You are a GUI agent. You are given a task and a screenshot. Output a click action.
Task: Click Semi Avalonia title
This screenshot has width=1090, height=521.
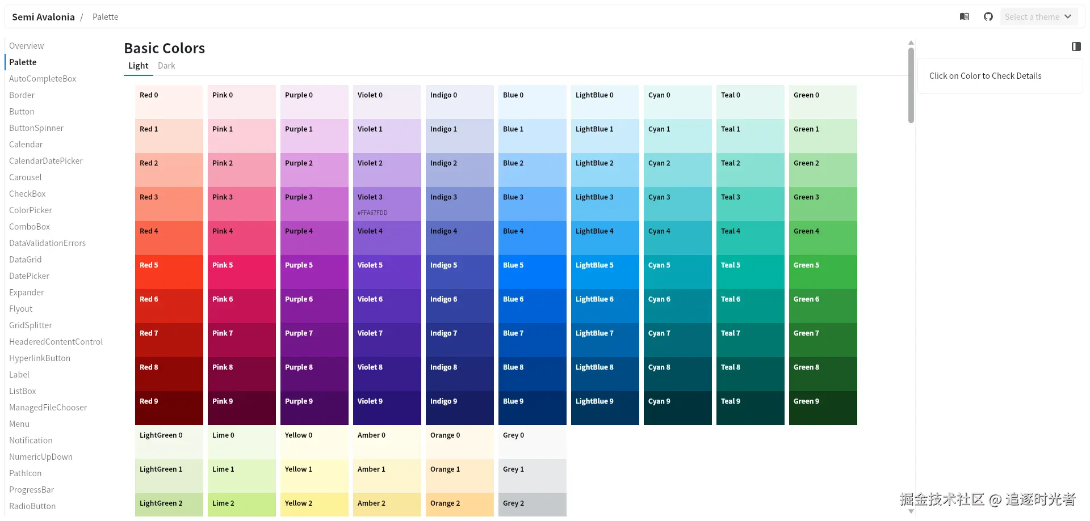pos(43,17)
